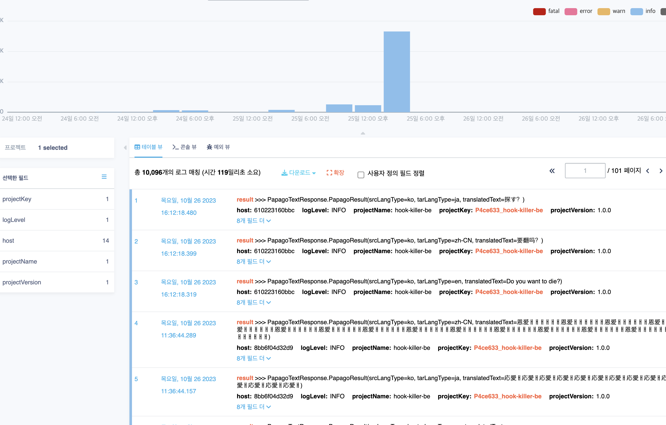Switch to the 콘솔 뷰 tab

coord(184,147)
